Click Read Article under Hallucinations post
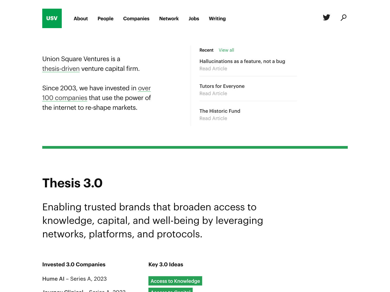Screen dimensions: 390x292 click(x=213, y=69)
